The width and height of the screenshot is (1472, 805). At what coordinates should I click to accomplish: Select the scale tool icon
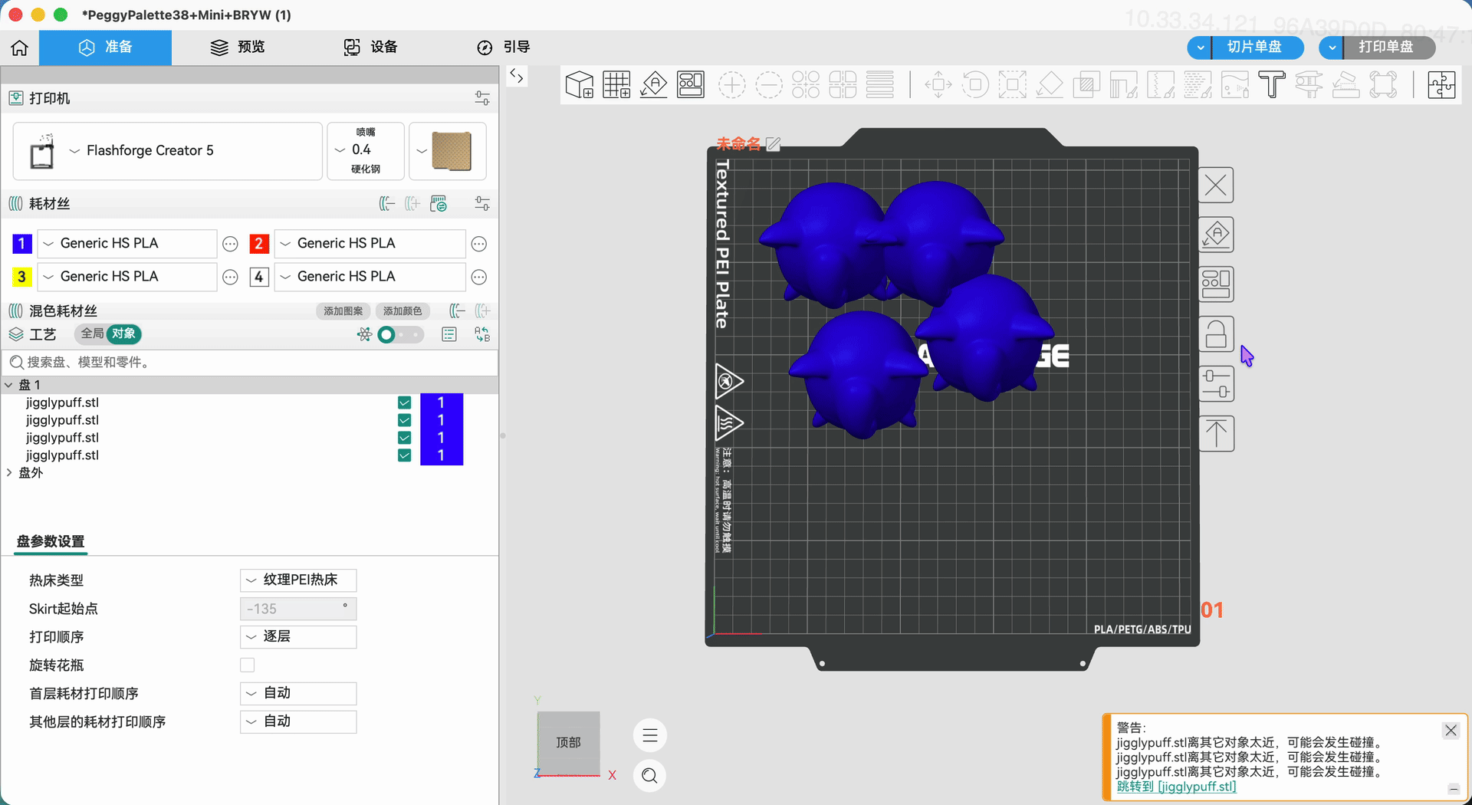click(x=1012, y=84)
